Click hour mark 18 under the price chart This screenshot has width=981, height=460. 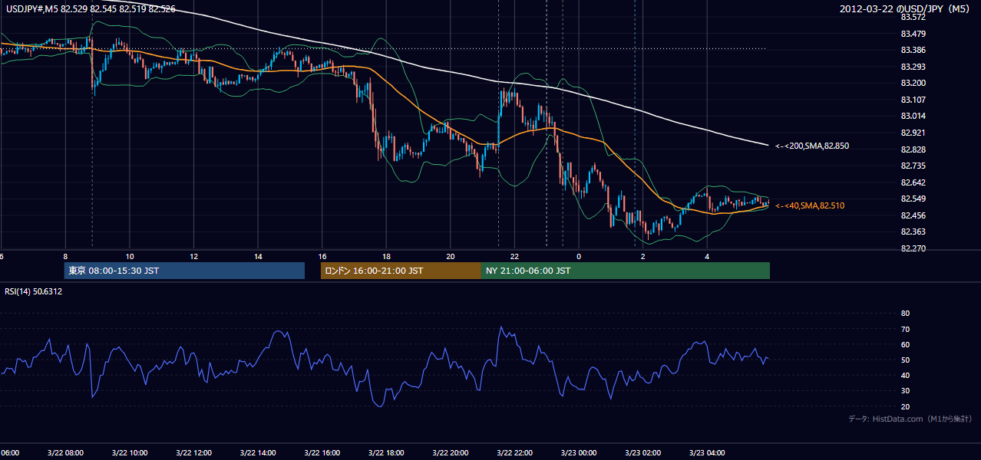386,256
